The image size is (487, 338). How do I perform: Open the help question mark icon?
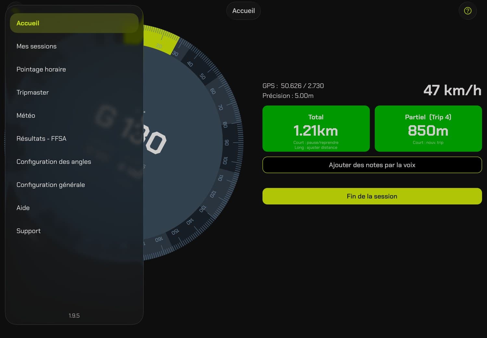pyautogui.click(x=468, y=11)
